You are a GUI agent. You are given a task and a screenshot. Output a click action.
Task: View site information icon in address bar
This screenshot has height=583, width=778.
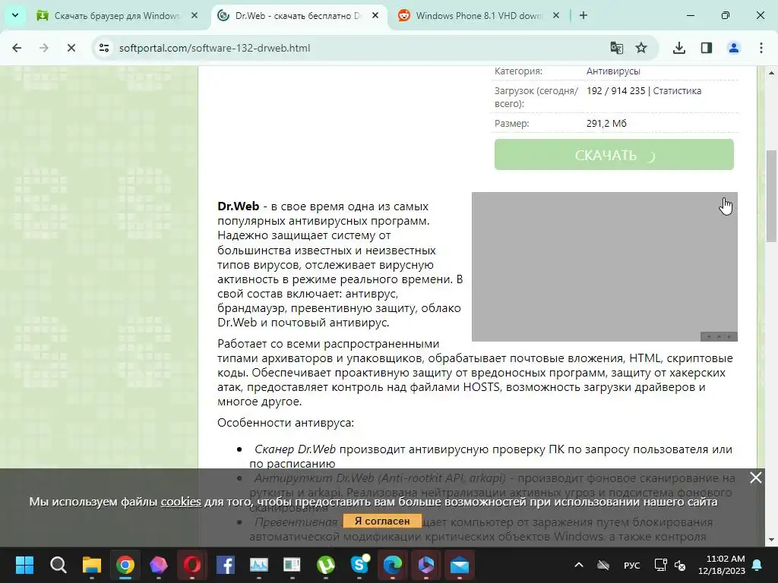104,48
